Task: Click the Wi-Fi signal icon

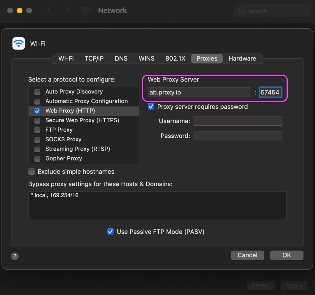Action: (x=18, y=43)
